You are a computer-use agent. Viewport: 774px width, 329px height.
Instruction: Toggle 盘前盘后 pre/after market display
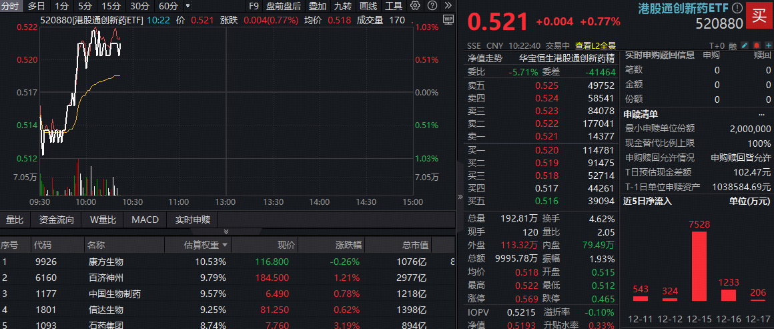pos(283,5)
